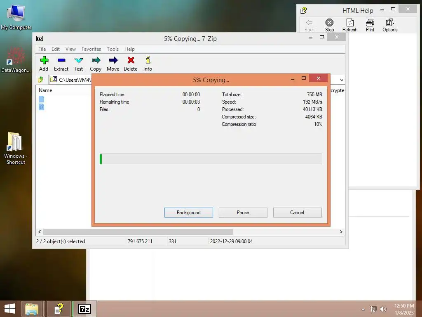Select the Windows - Shortcut desktop folder
Screen dimensions: 422x317
[x=16, y=148]
